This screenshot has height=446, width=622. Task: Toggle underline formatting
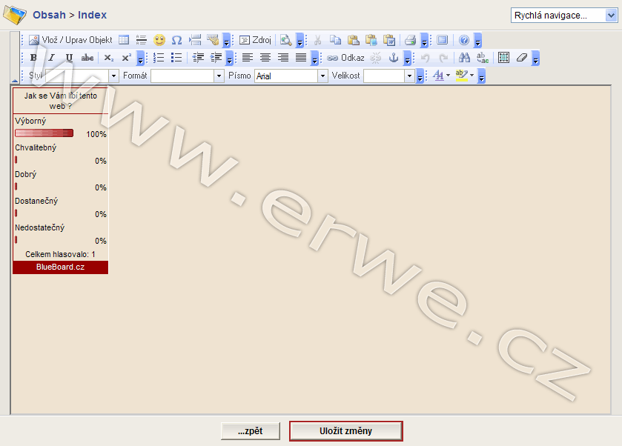pyautogui.click(x=69, y=58)
